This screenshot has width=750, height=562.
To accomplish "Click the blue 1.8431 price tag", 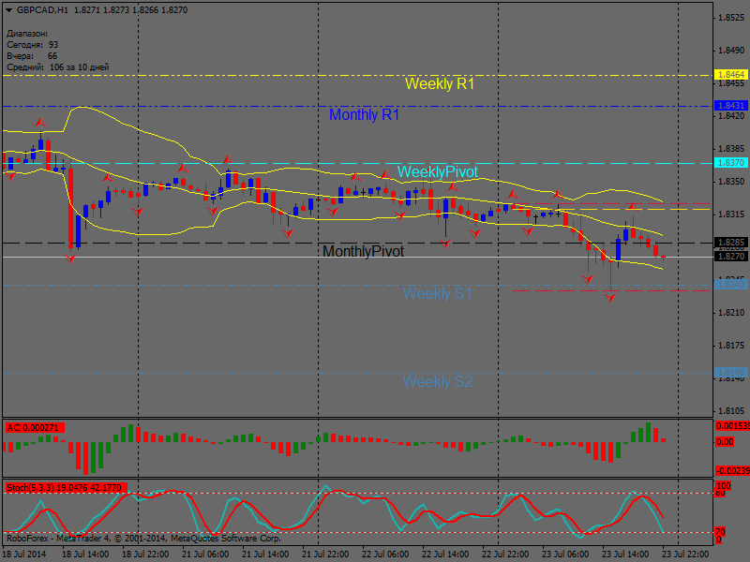I will click(x=730, y=107).
